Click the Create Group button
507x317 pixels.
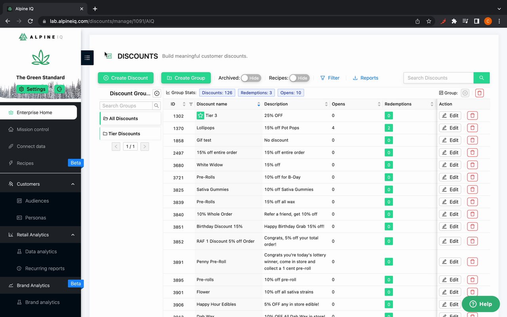click(186, 78)
